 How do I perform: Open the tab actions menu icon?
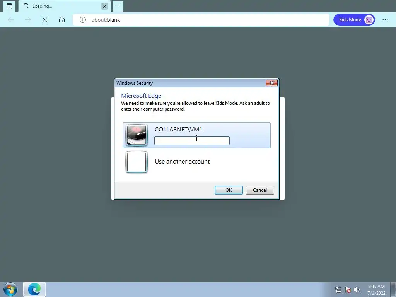point(9,6)
